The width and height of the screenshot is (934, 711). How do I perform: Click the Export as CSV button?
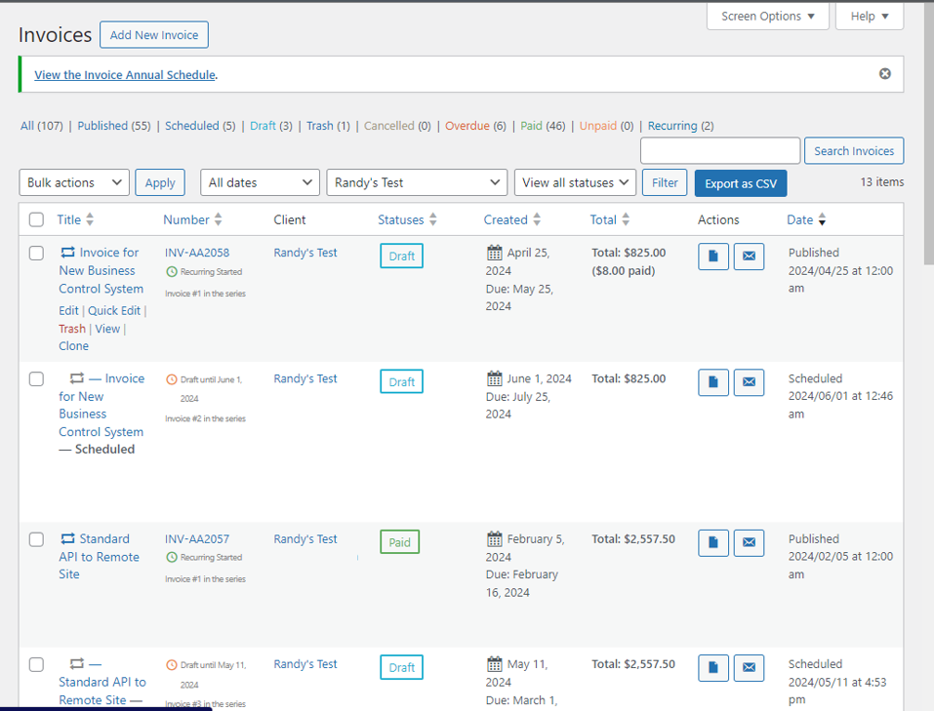(740, 183)
